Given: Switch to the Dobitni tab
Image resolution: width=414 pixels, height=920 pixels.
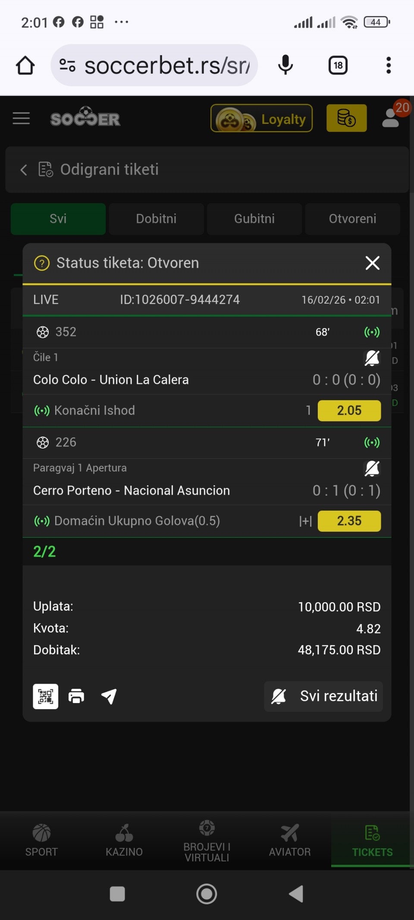Looking at the screenshot, I should tap(156, 219).
